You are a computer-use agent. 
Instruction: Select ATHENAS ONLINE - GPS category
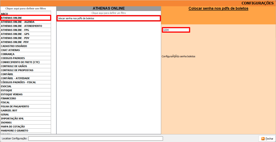26,34
